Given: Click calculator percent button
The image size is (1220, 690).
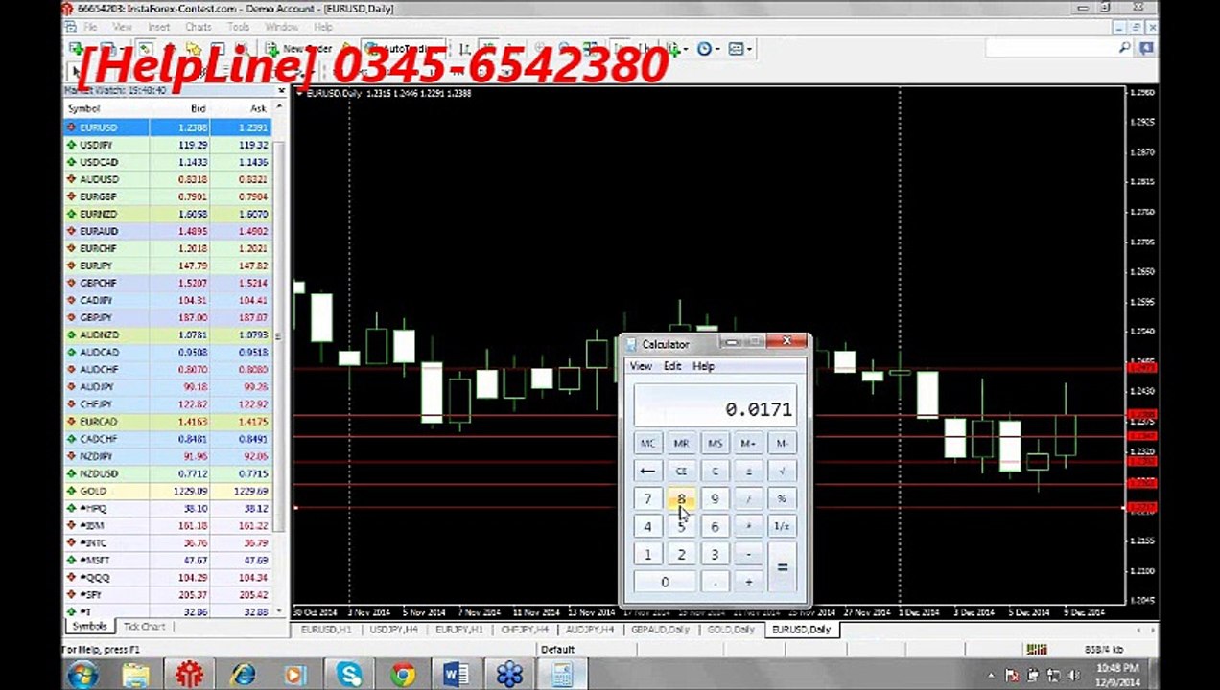Looking at the screenshot, I should (x=782, y=499).
